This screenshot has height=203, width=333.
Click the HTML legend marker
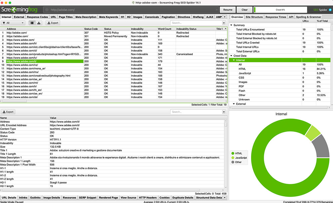[x=233, y=153]
